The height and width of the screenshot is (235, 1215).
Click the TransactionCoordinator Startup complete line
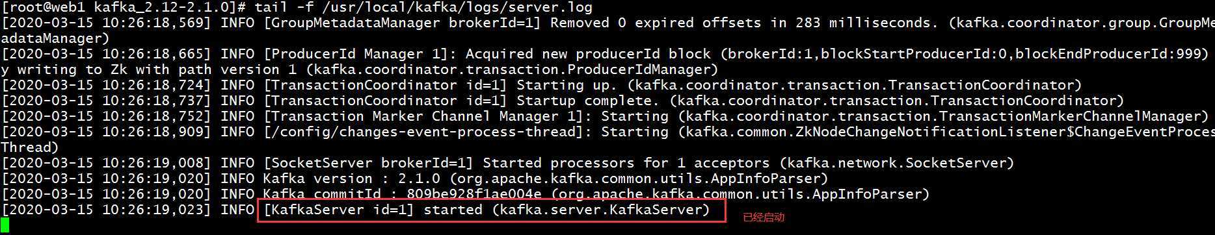coord(563,101)
